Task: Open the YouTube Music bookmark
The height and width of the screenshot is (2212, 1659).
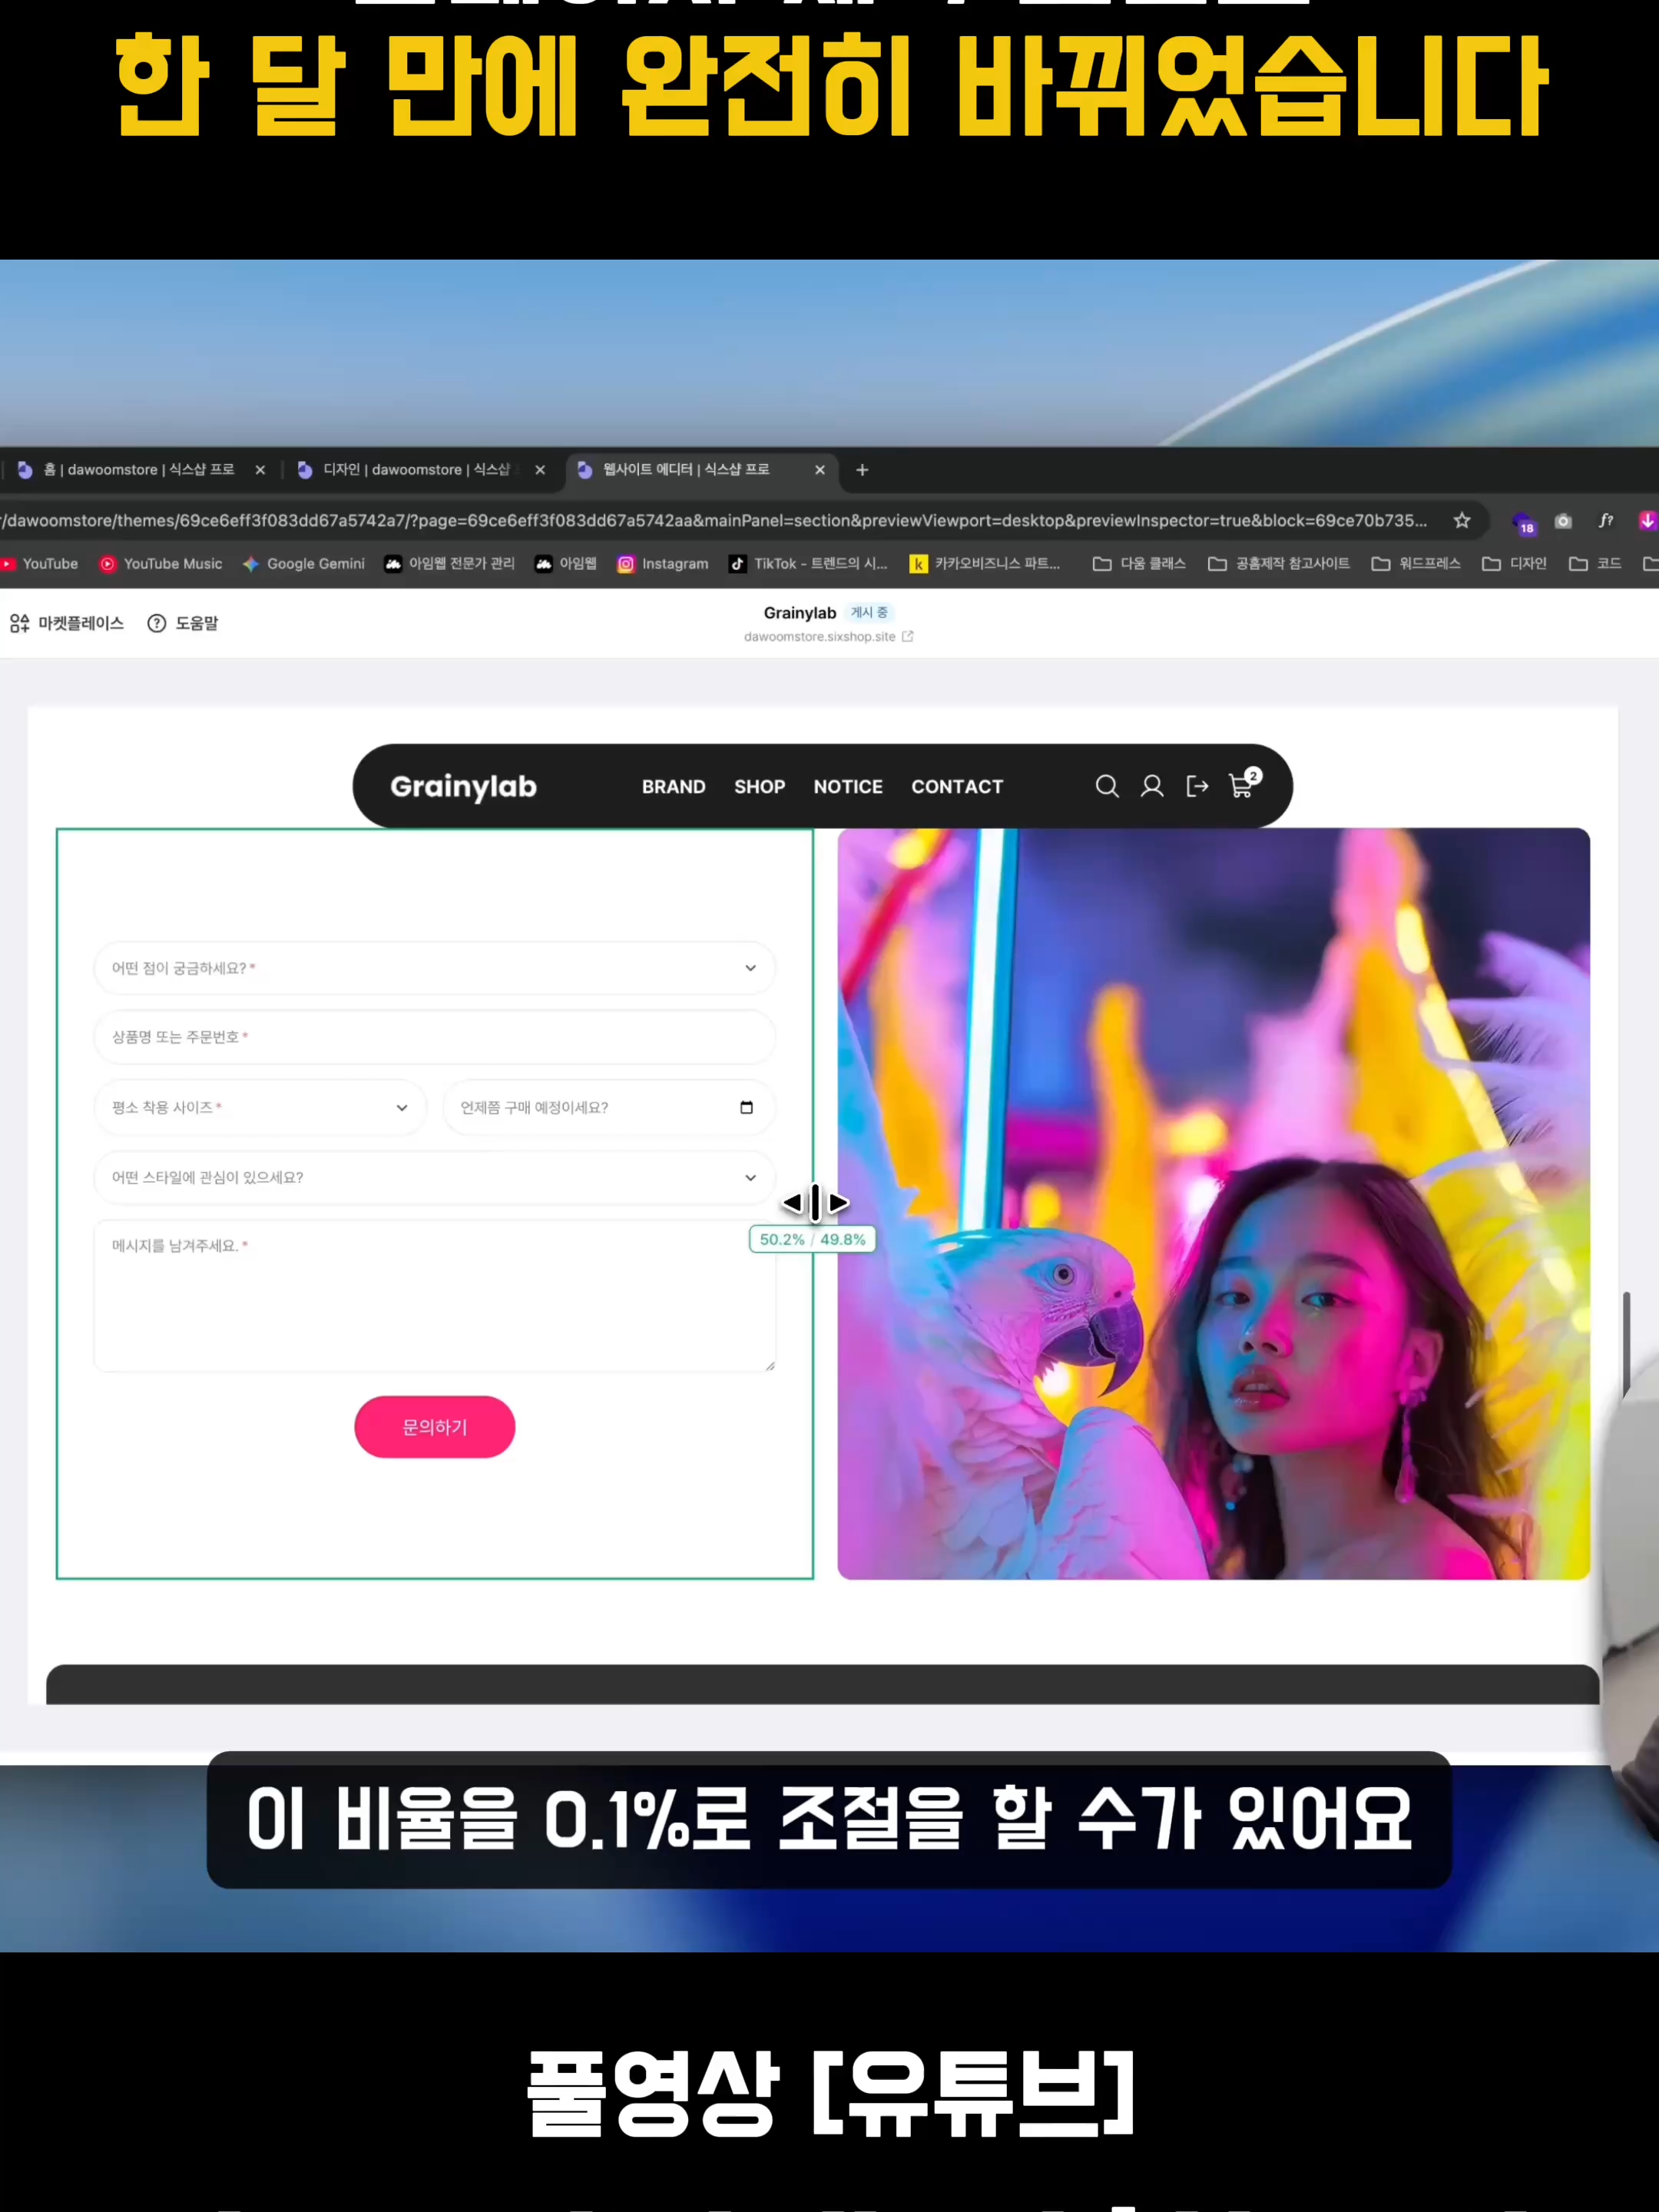Action: [161, 564]
